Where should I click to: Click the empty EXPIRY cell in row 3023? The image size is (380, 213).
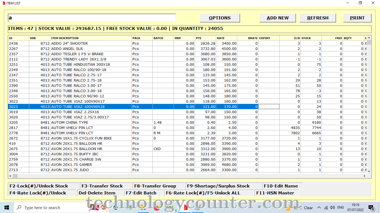(269, 106)
